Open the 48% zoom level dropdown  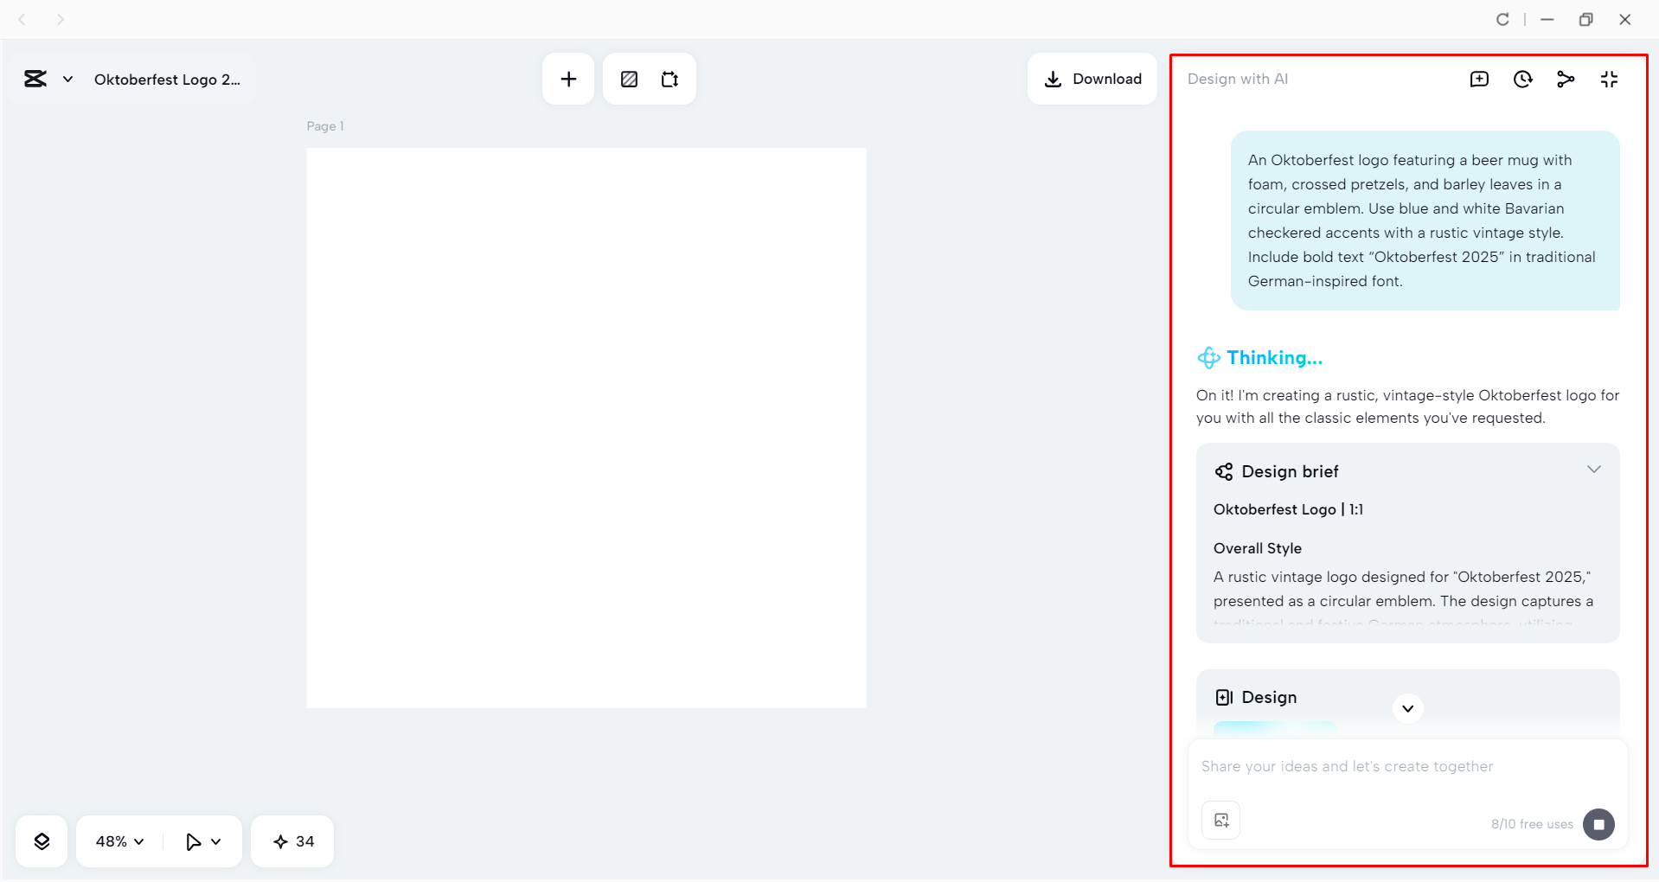point(119,841)
